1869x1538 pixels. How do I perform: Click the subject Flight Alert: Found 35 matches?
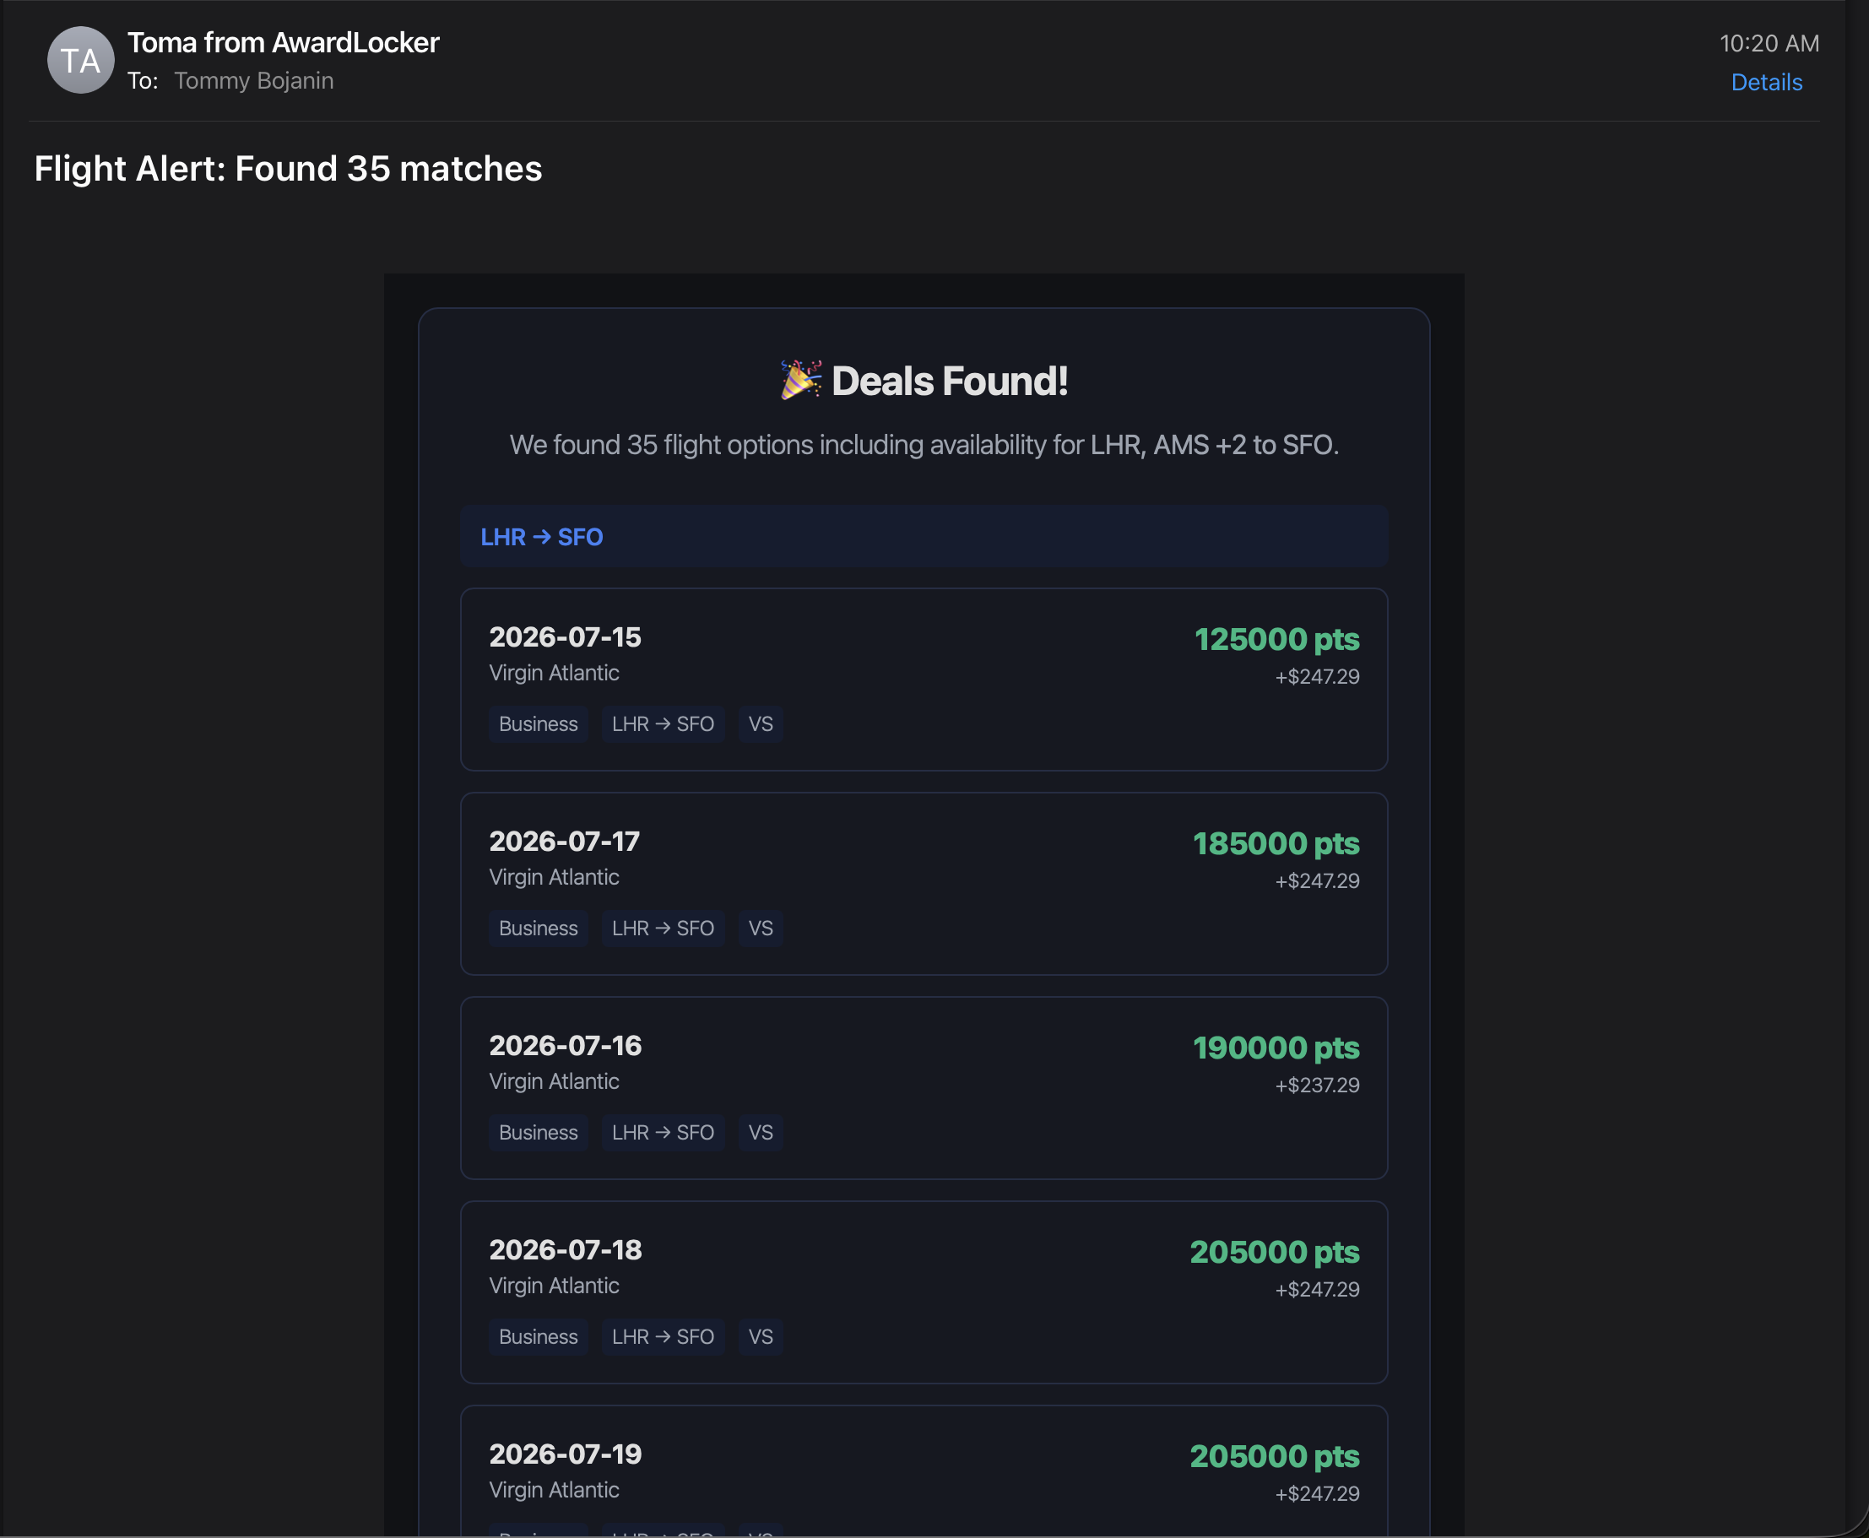(x=288, y=167)
